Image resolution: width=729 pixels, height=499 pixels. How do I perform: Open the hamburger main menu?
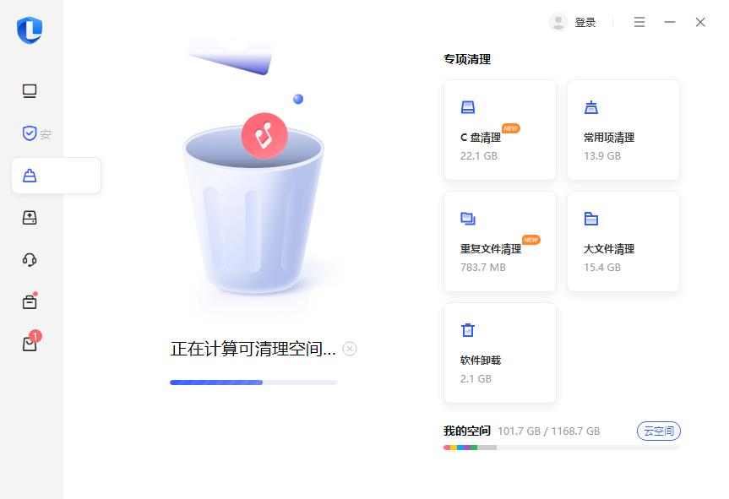tap(639, 22)
